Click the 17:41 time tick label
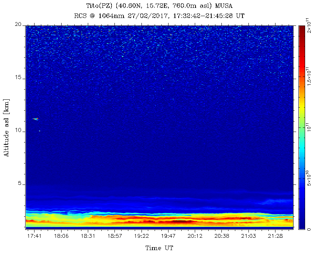 click(x=35, y=236)
